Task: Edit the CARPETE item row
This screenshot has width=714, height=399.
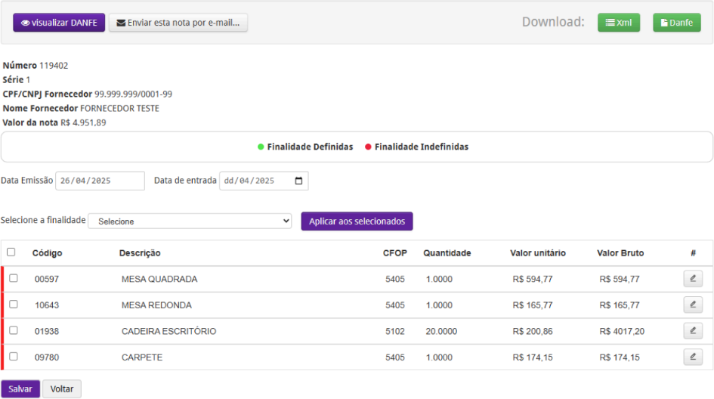Action: click(x=692, y=357)
